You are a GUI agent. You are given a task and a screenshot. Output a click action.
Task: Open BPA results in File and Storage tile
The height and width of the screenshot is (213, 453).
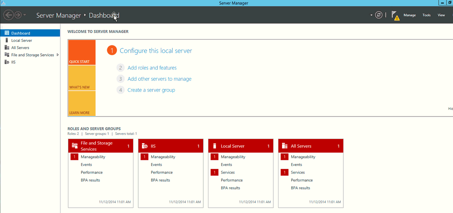click(90, 180)
